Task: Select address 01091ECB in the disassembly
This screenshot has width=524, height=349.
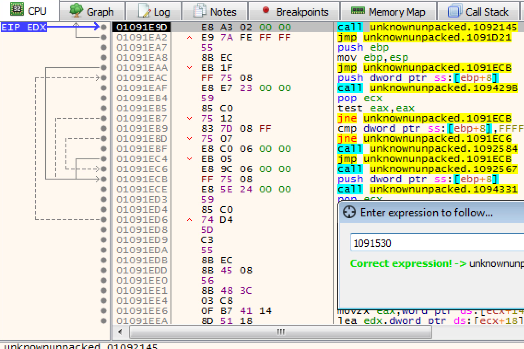Action: click(141, 179)
